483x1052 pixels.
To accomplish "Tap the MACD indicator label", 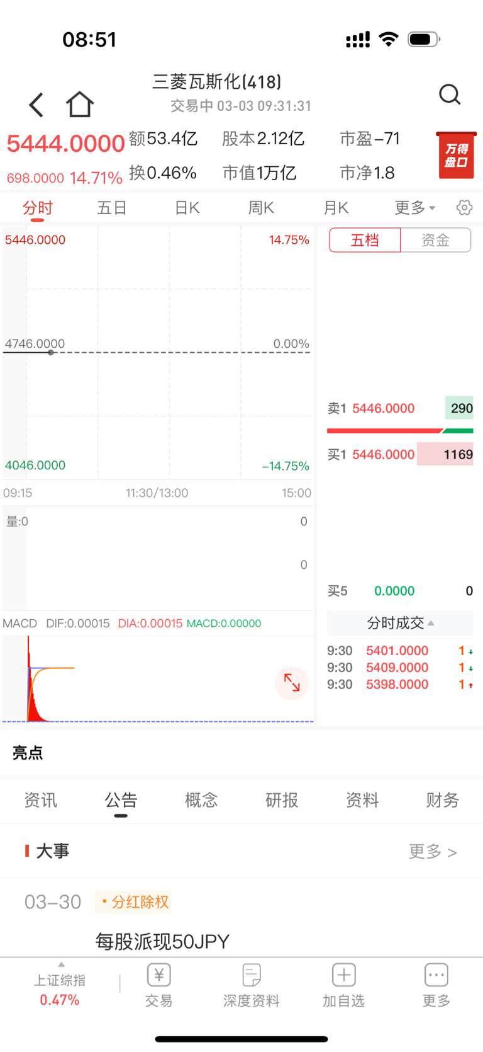I will pos(19,623).
